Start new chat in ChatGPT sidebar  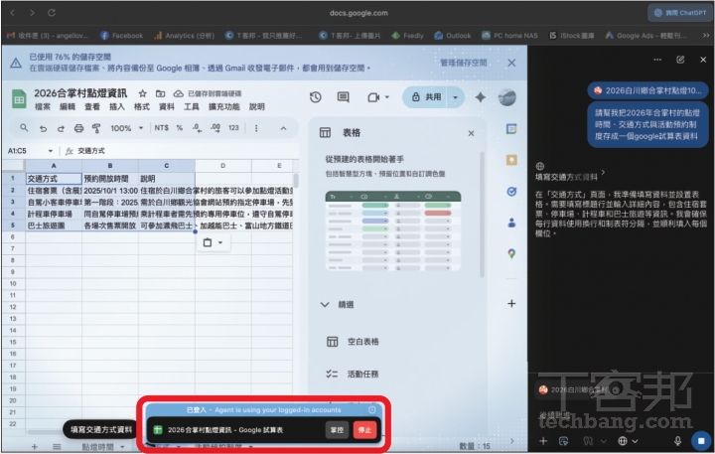coord(680,60)
